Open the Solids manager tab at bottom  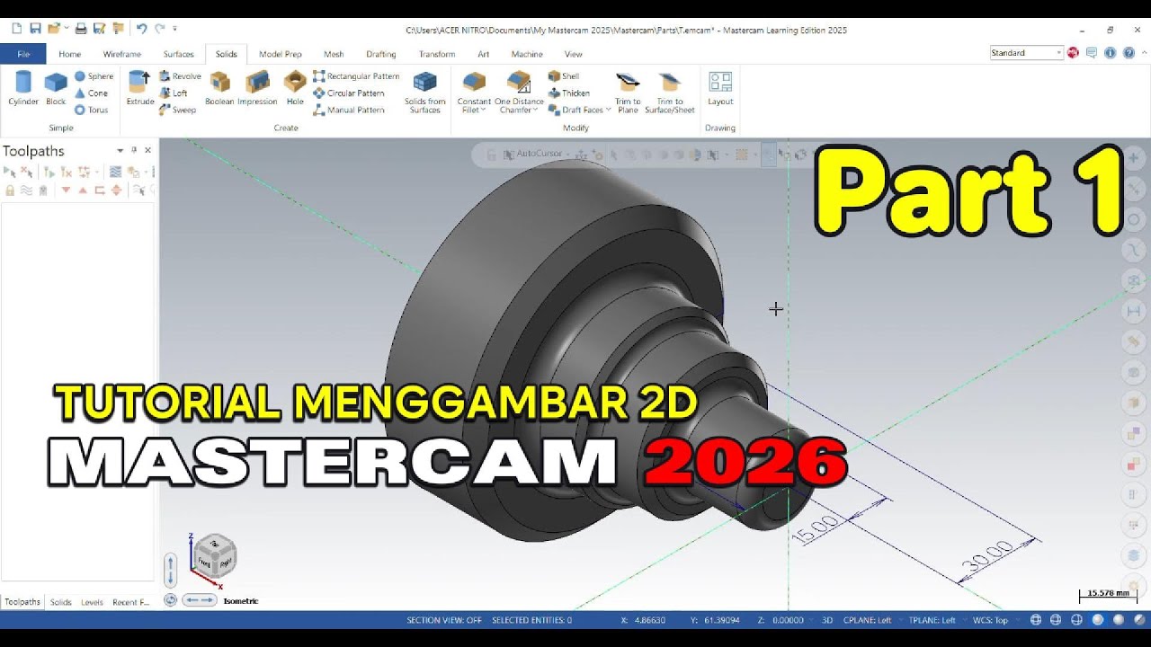61,602
